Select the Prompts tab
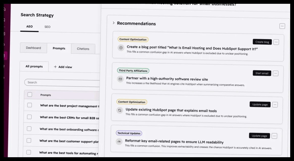 coord(59,48)
